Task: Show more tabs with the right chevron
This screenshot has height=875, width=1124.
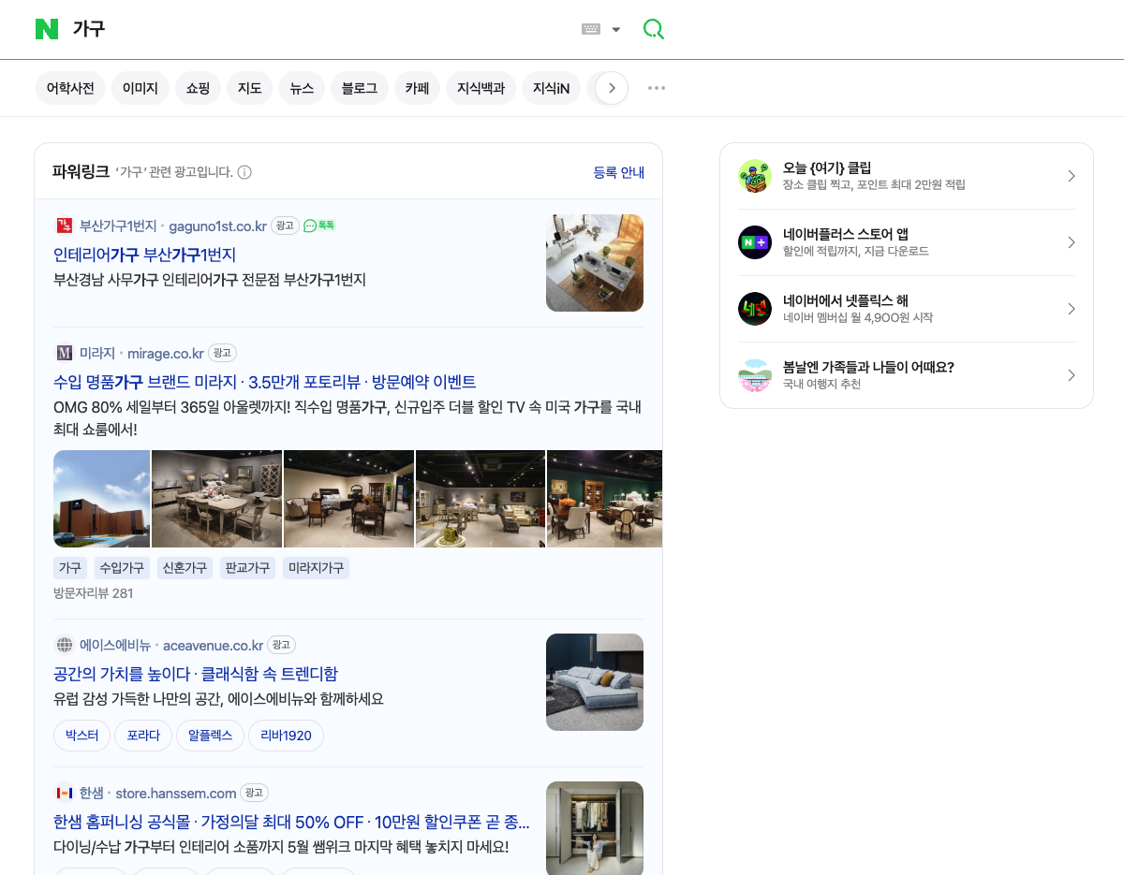Action: tap(612, 88)
